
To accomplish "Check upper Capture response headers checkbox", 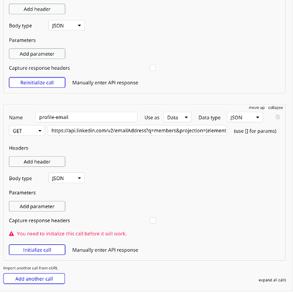I will 152,68.
